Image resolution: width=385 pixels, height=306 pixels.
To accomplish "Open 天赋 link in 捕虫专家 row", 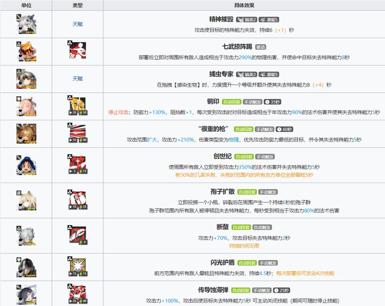I will [78, 78].
